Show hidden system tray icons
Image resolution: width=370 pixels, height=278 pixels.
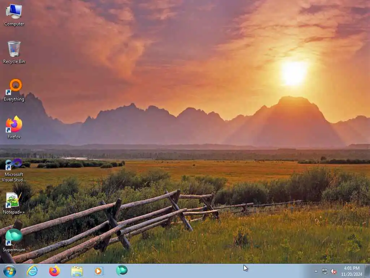316,271
